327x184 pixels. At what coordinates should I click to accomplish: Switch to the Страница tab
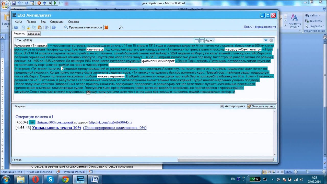(x=34, y=34)
